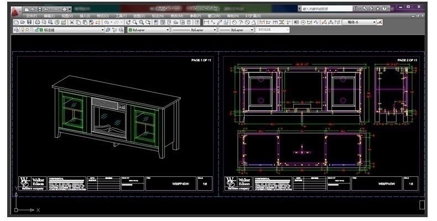The width and height of the screenshot is (437, 221).
Task: Open the 工具(T) menu
Action: coord(121,16)
